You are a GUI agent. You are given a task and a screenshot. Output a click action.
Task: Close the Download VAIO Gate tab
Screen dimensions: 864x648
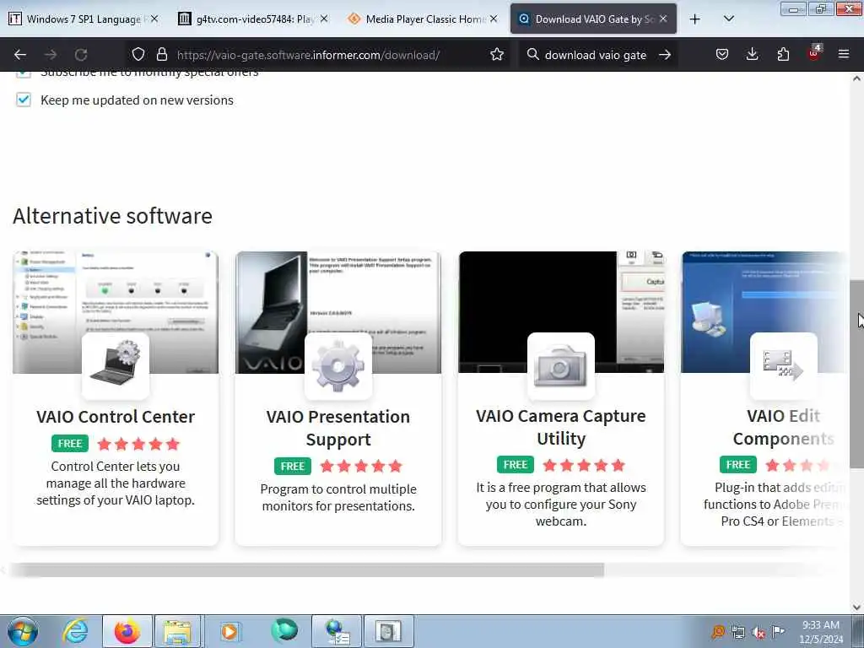tap(663, 19)
